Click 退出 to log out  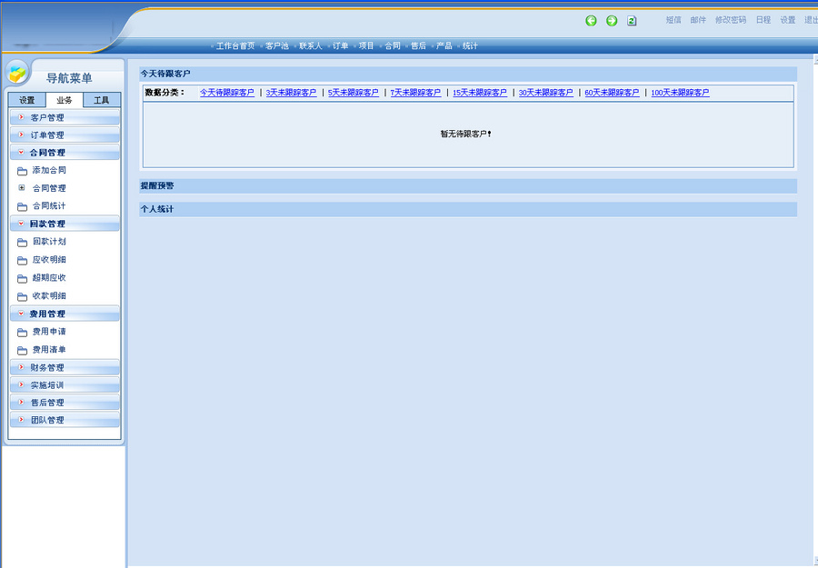click(x=811, y=20)
